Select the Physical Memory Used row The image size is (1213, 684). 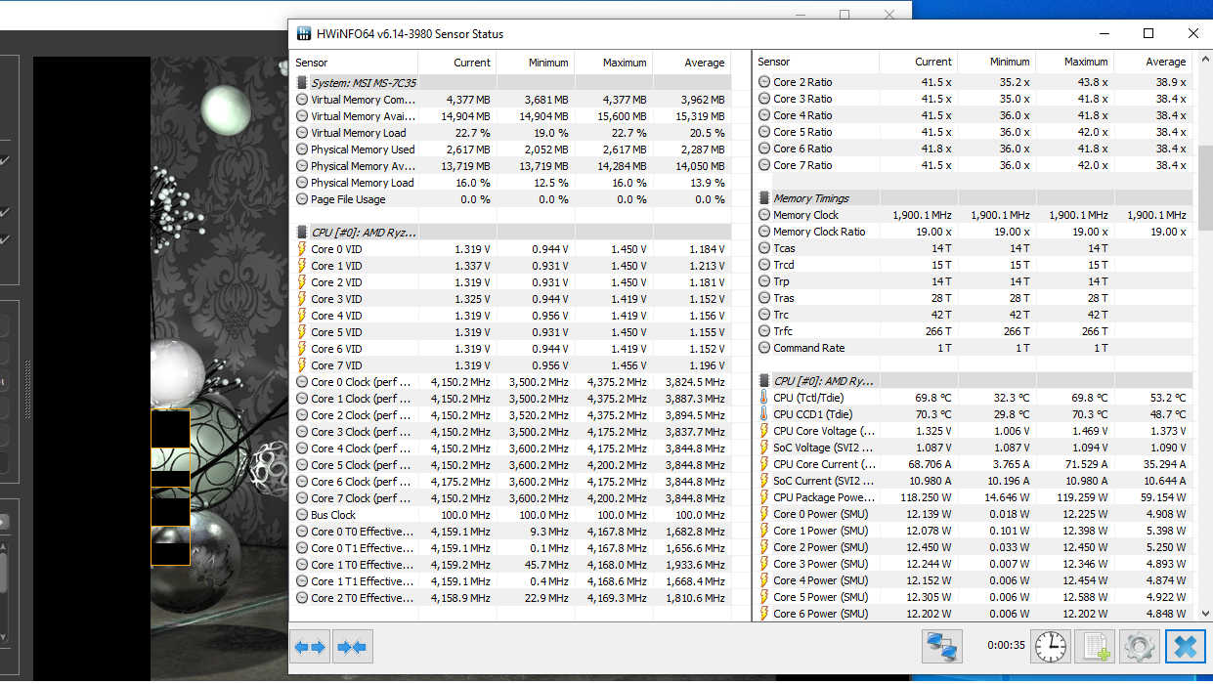(x=511, y=150)
